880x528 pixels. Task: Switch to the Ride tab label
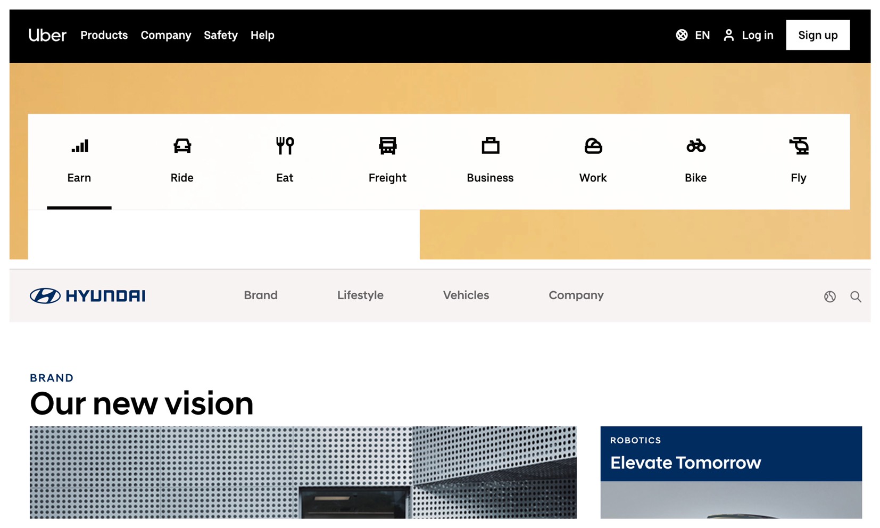[x=182, y=178]
